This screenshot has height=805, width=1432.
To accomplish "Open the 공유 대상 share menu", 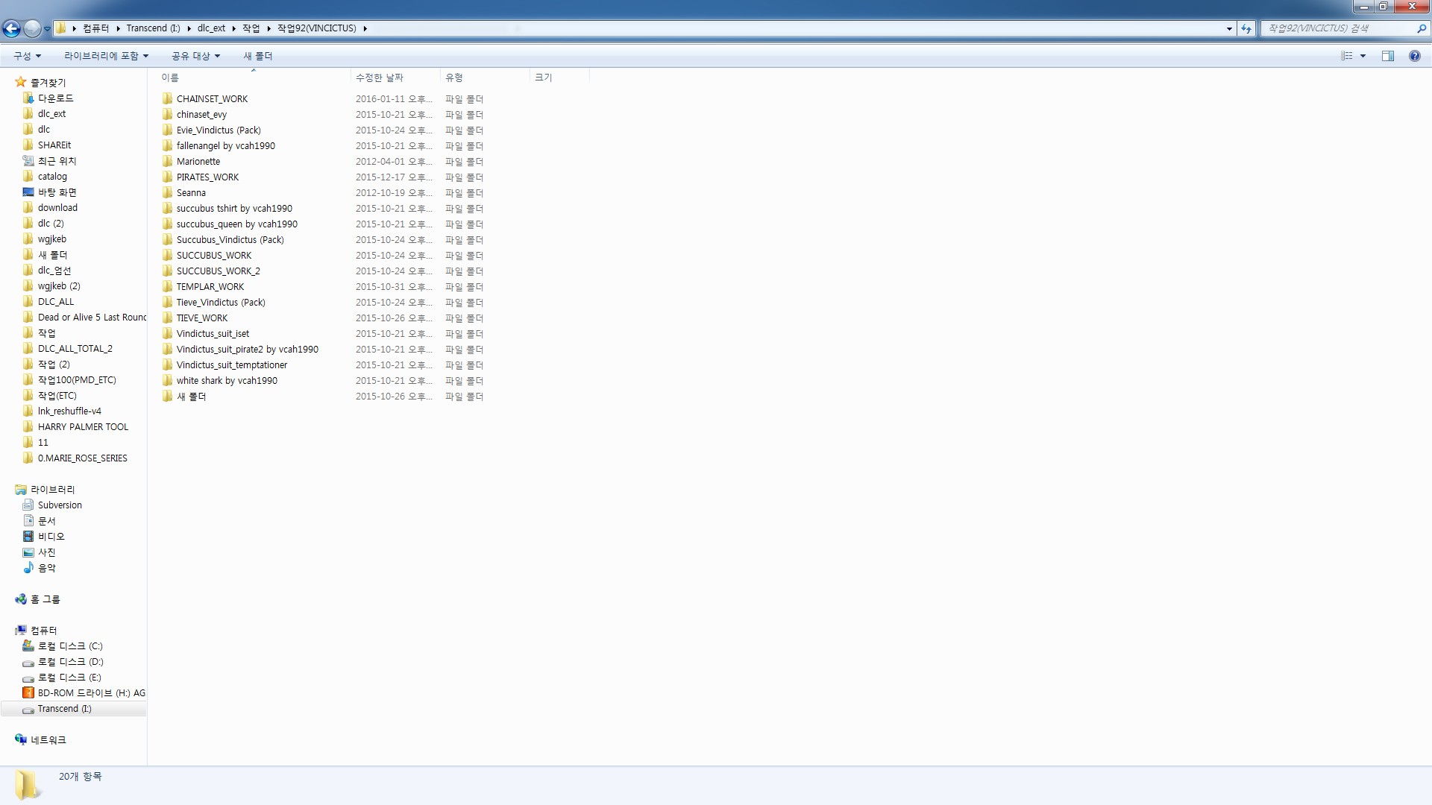I will [195, 56].
